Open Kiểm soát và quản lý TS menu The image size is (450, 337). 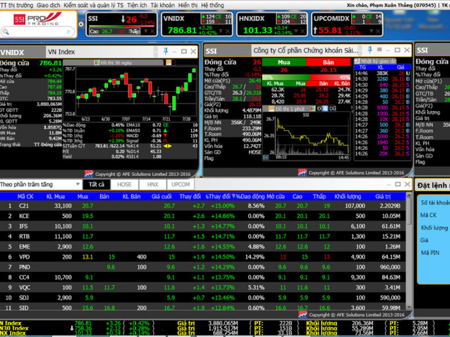click(x=93, y=5)
